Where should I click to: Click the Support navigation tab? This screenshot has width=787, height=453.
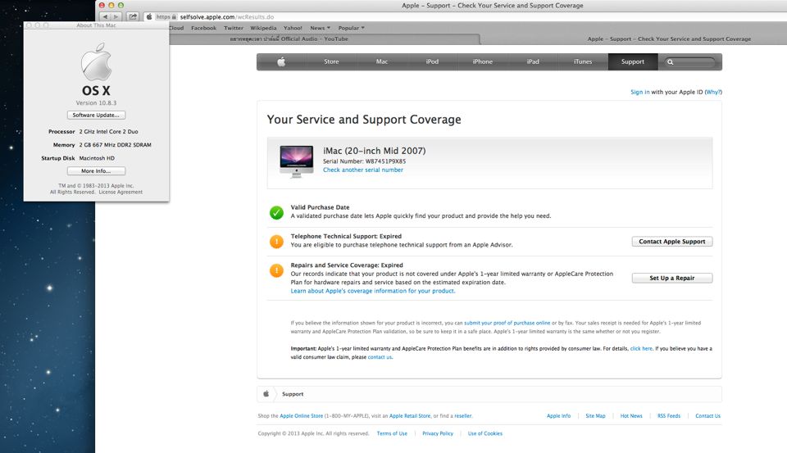coord(632,61)
